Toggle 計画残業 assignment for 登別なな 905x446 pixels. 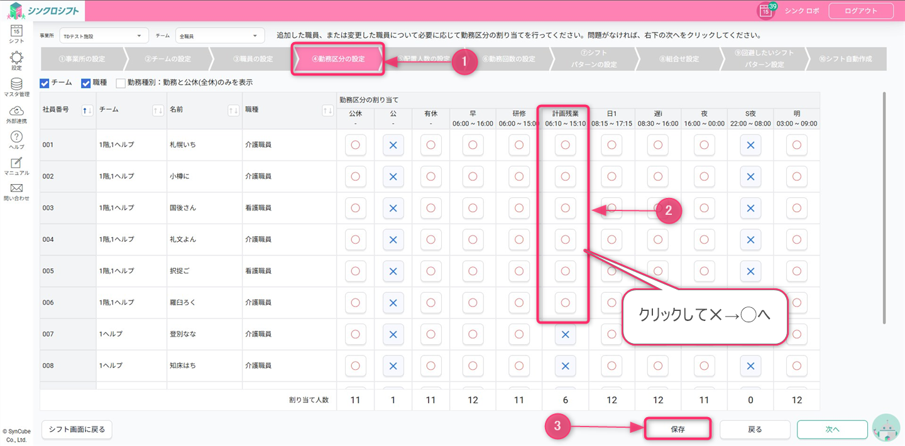pos(565,334)
